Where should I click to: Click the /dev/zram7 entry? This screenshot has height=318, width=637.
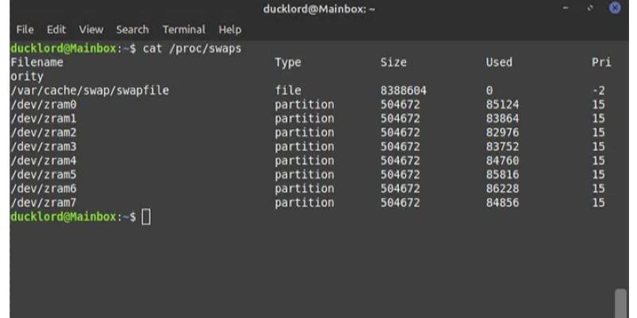[43, 203]
